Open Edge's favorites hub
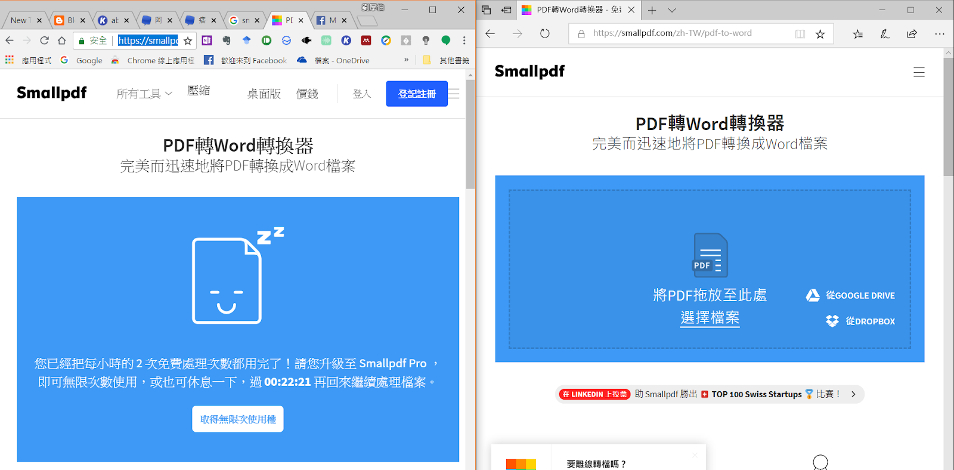The height and width of the screenshot is (470, 954). tap(858, 34)
